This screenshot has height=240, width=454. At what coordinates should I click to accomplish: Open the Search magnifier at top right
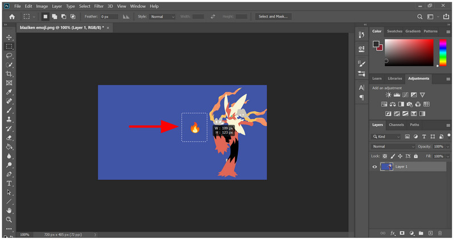tap(419, 17)
